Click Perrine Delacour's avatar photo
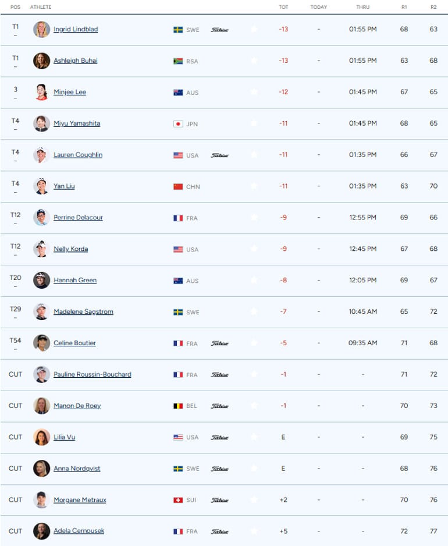 [x=41, y=217]
